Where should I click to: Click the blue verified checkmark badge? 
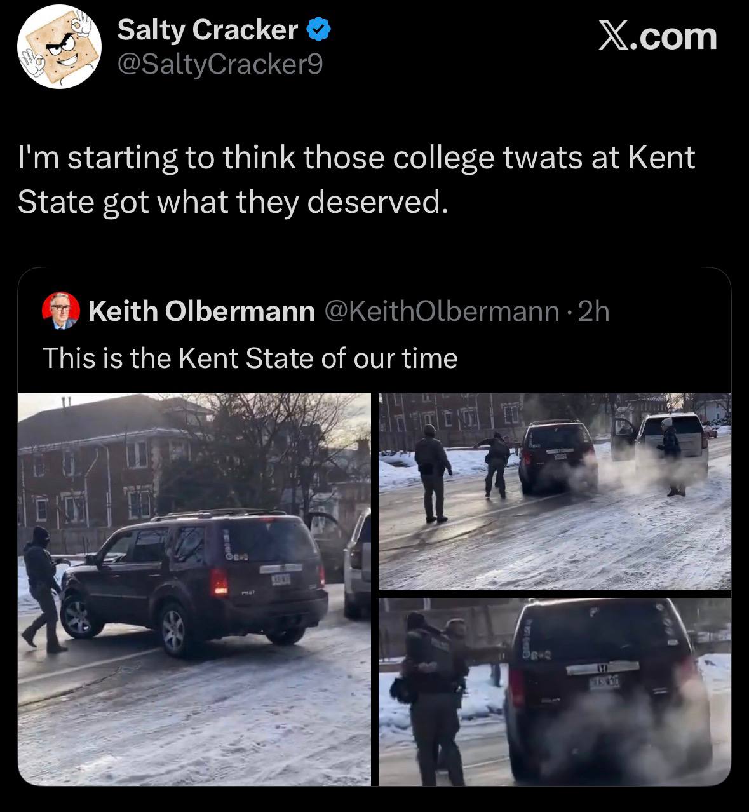[318, 30]
